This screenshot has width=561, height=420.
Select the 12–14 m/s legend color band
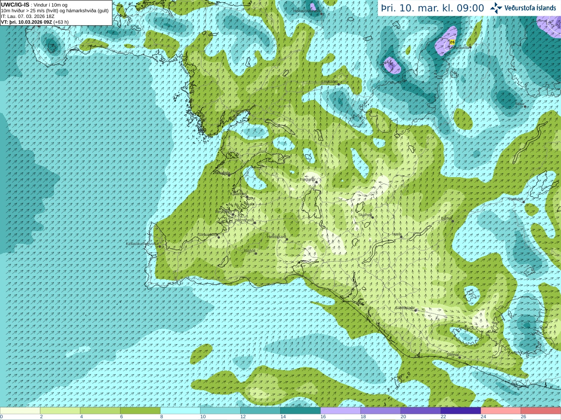[x=260, y=411]
